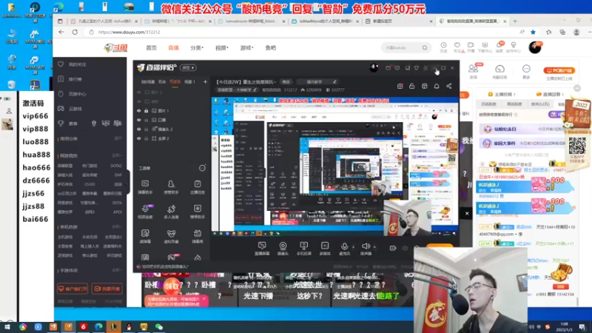Open toolbox more options circle icon
592x333 pixels.
point(202,168)
